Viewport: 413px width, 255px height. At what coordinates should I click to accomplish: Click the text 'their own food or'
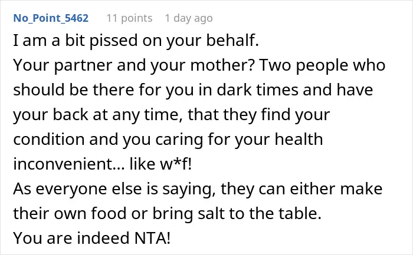pos(81,213)
